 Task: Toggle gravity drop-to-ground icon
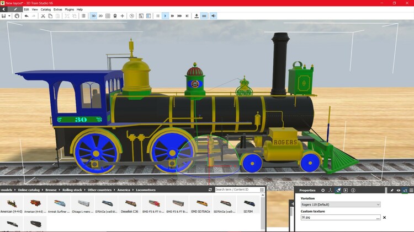point(197,16)
